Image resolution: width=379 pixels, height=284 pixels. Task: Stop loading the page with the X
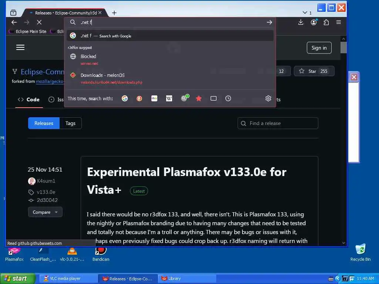(39, 22)
